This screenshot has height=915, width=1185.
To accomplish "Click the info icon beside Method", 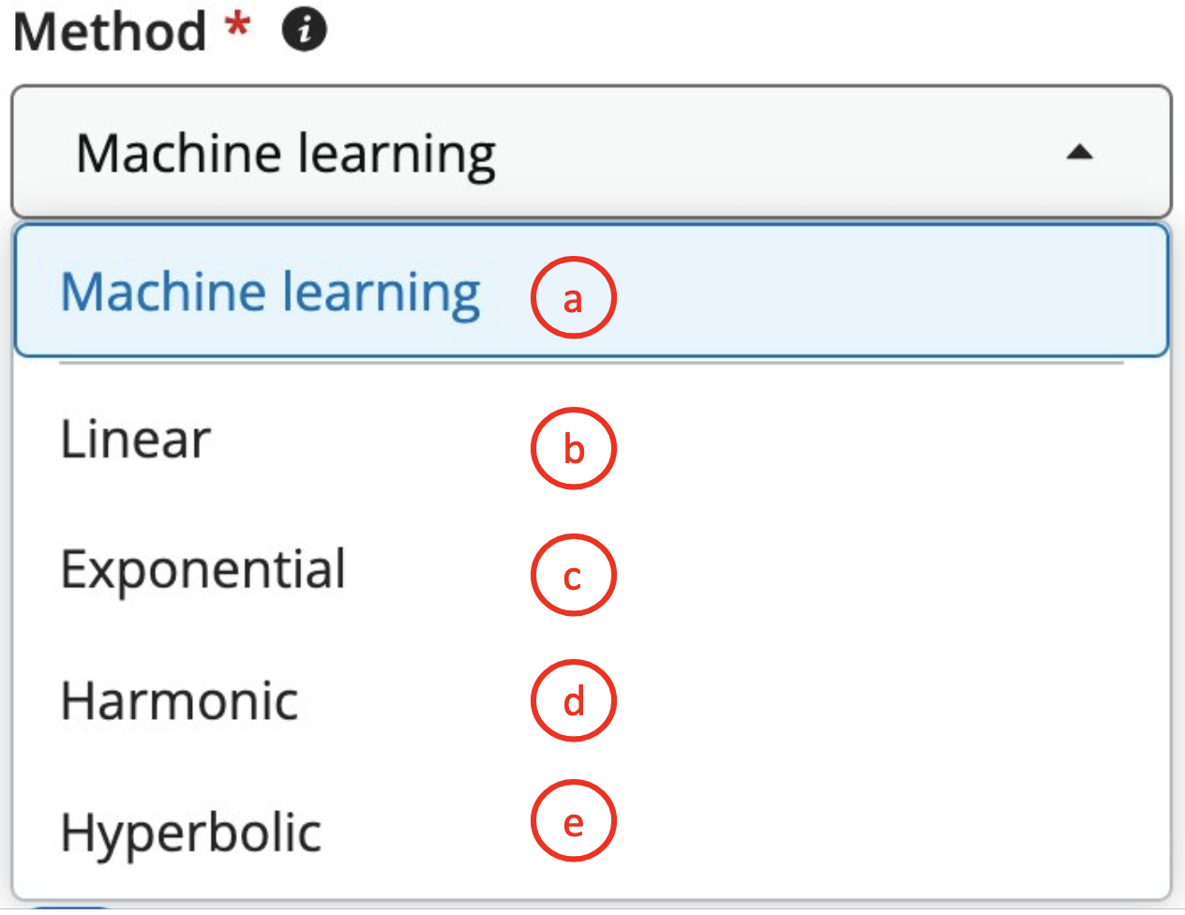I will (x=305, y=30).
